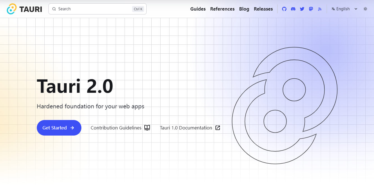Go to the References page
374x185 pixels.
pyautogui.click(x=222, y=9)
